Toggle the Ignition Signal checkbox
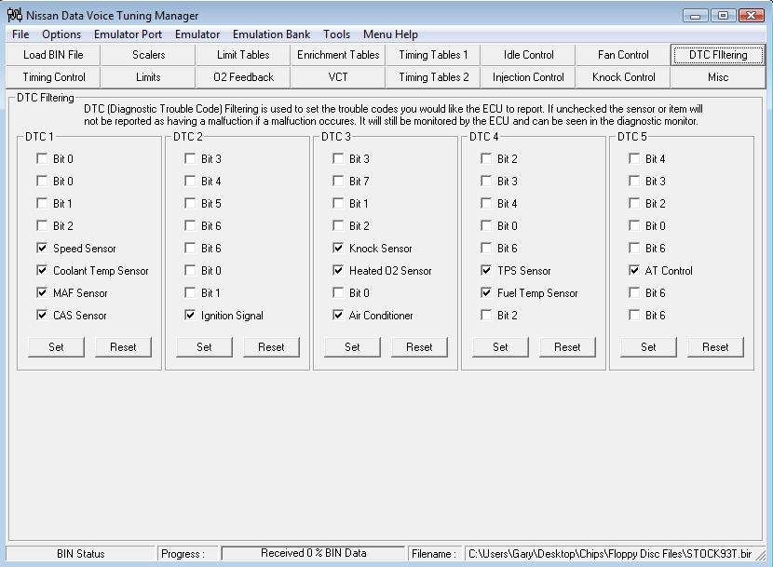Viewport: 773px width, 567px height. 190,316
